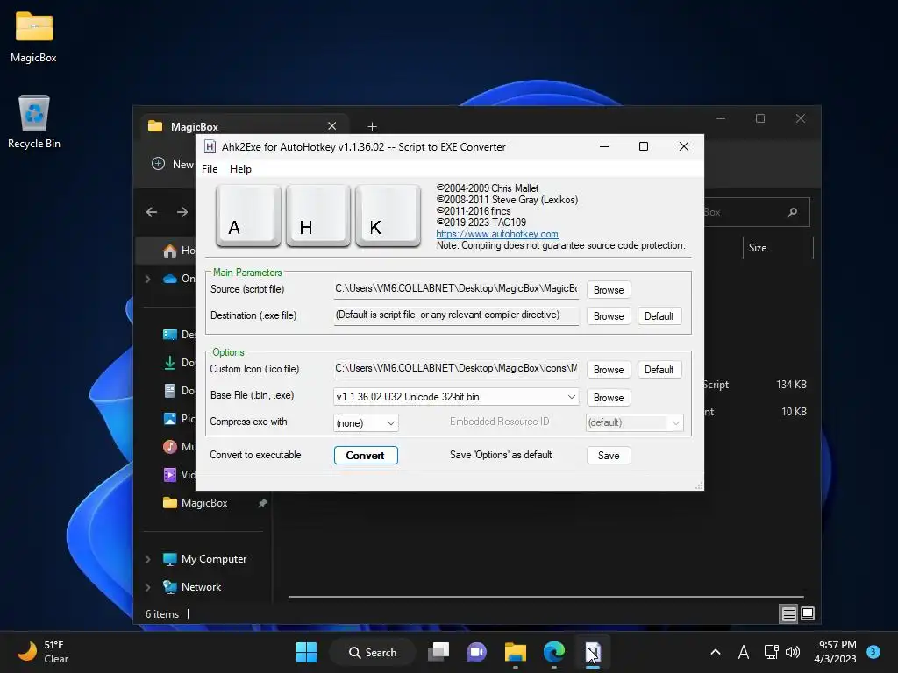Open Microsoft Edge from taskbar

tap(554, 652)
